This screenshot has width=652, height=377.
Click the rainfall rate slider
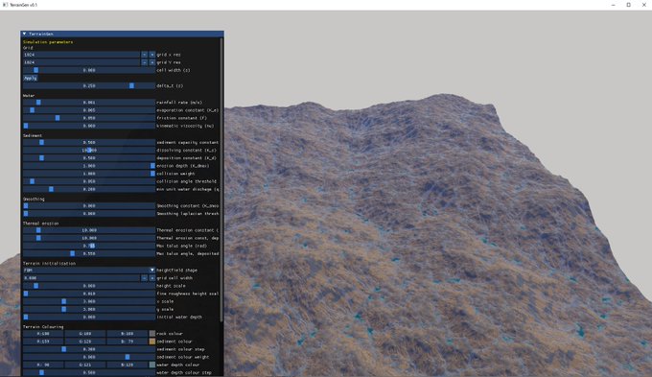click(89, 103)
